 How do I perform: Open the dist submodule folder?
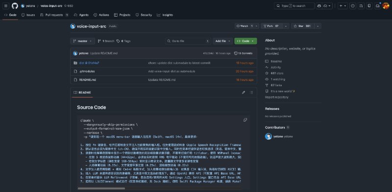coord(89,63)
